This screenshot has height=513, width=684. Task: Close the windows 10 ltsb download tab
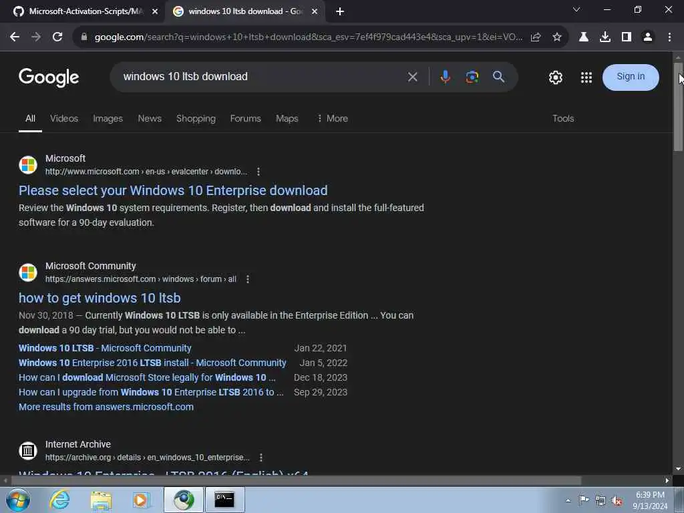[x=315, y=12]
